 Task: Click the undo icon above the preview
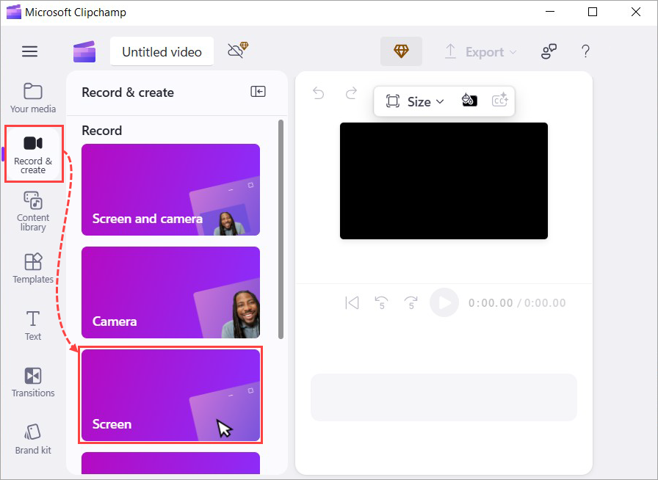317,93
